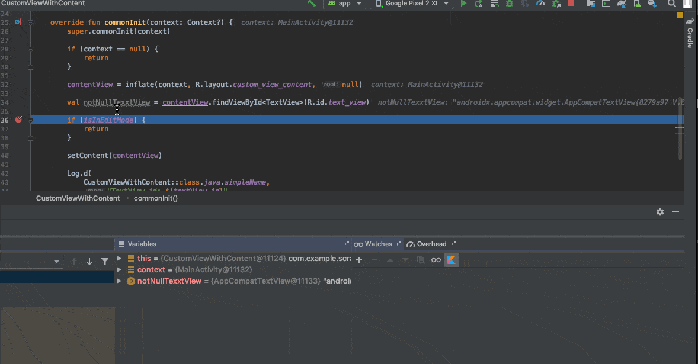Screen dimensions: 698x364
Task: Click the Debug app bug icon
Action: [510, 4]
